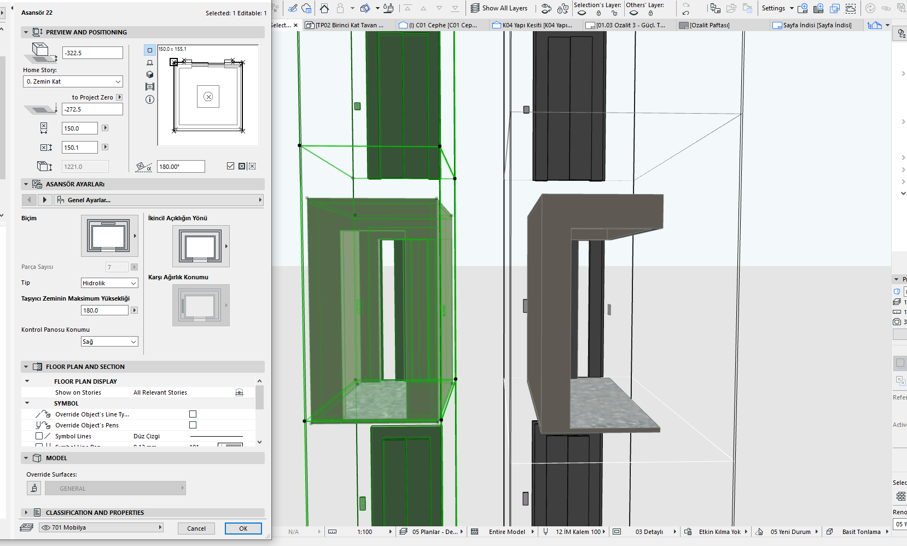This screenshot has height=546, width=907.
Task: Enable Override Object's Pens checkbox
Action: point(193,425)
